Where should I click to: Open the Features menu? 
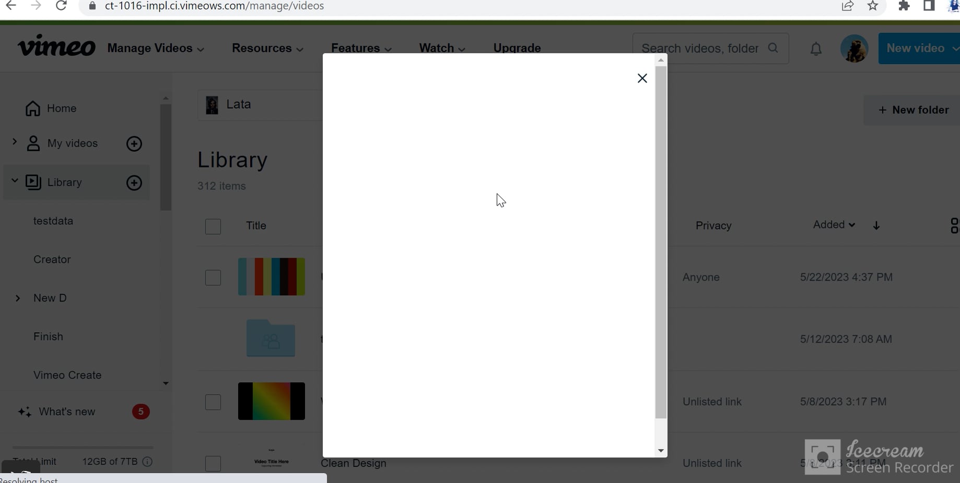point(361,48)
